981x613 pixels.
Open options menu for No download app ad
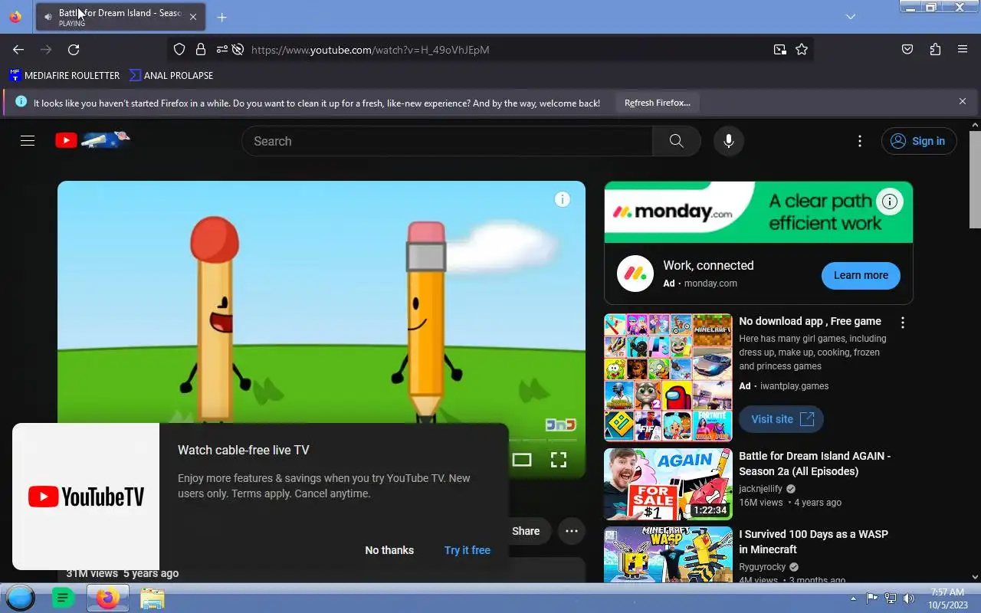903,323
